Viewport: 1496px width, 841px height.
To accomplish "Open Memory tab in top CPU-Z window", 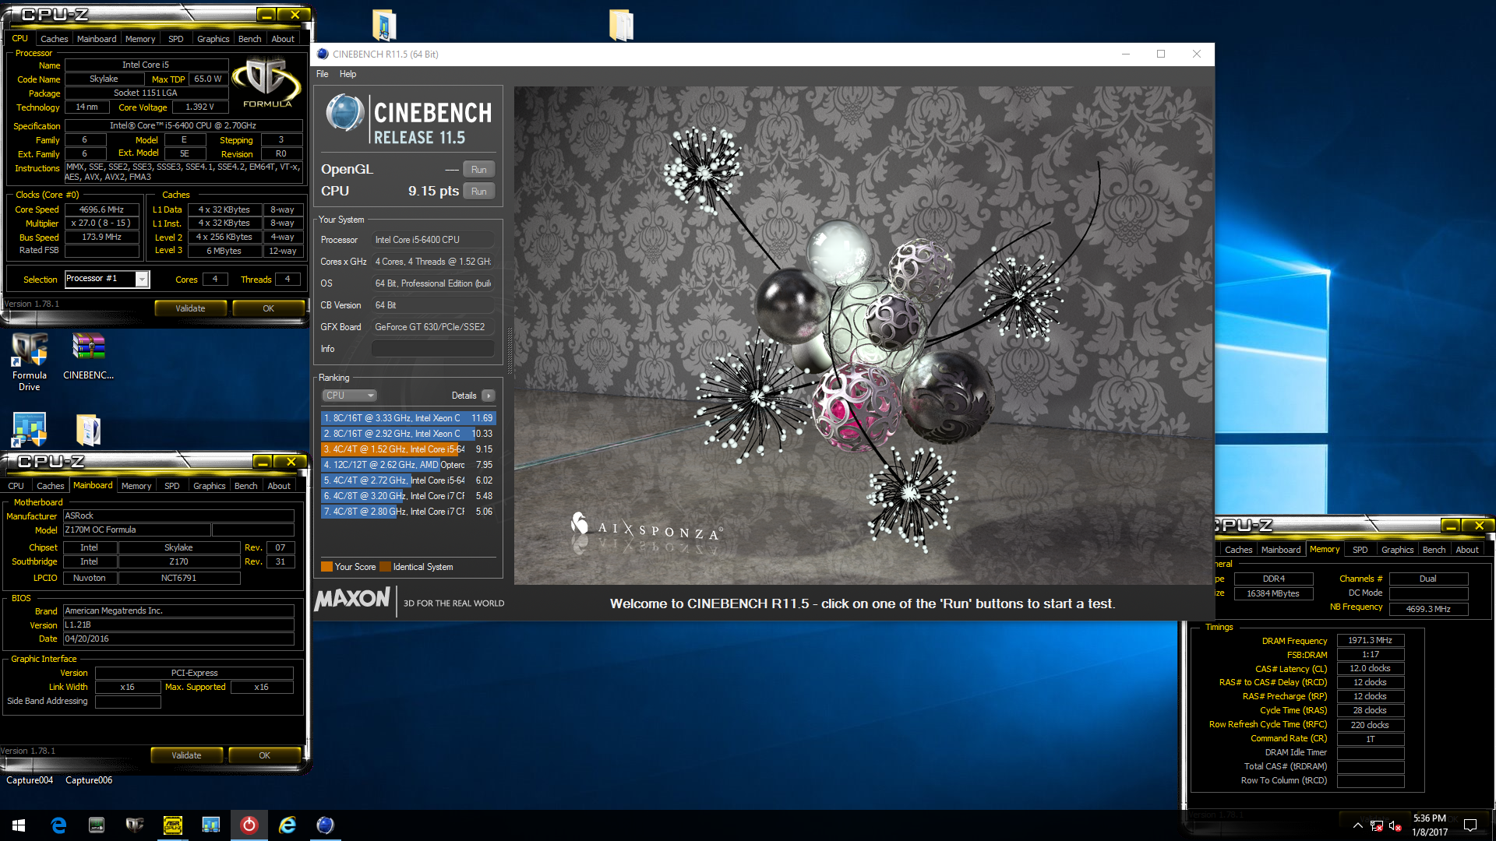I will pyautogui.click(x=140, y=39).
